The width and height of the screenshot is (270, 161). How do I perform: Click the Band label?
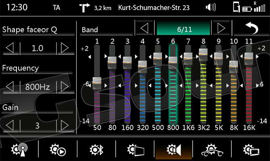(x=90, y=30)
